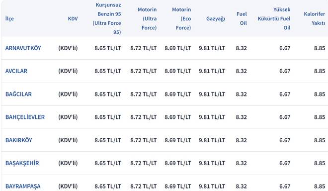Open the BAKIRKÖY district link

click(x=18, y=140)
